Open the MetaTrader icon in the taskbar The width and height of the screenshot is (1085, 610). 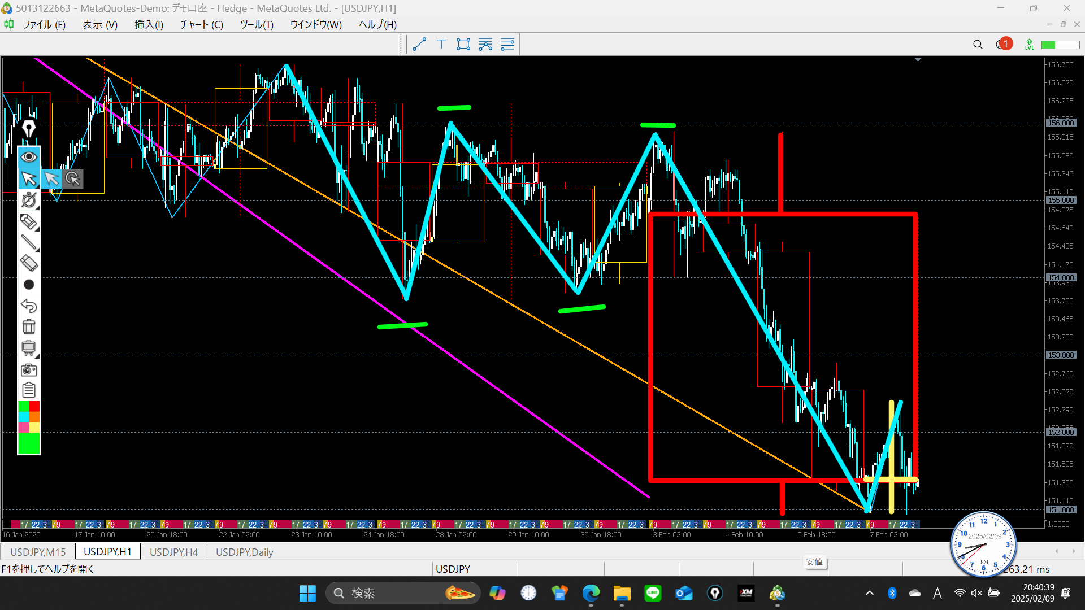point(777,593)
